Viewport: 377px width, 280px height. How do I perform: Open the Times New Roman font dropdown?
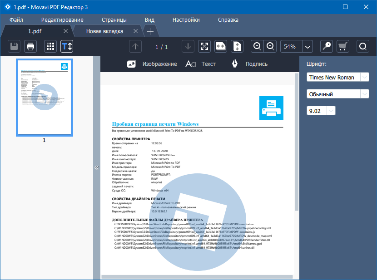[x=365, y=78]
